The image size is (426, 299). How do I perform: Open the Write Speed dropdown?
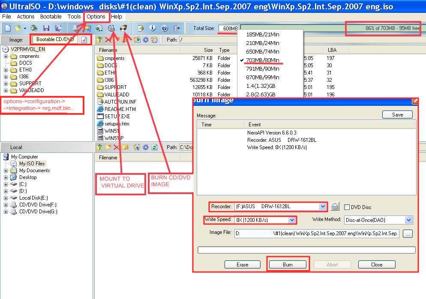pyautogui.click(x=292, y=220)
